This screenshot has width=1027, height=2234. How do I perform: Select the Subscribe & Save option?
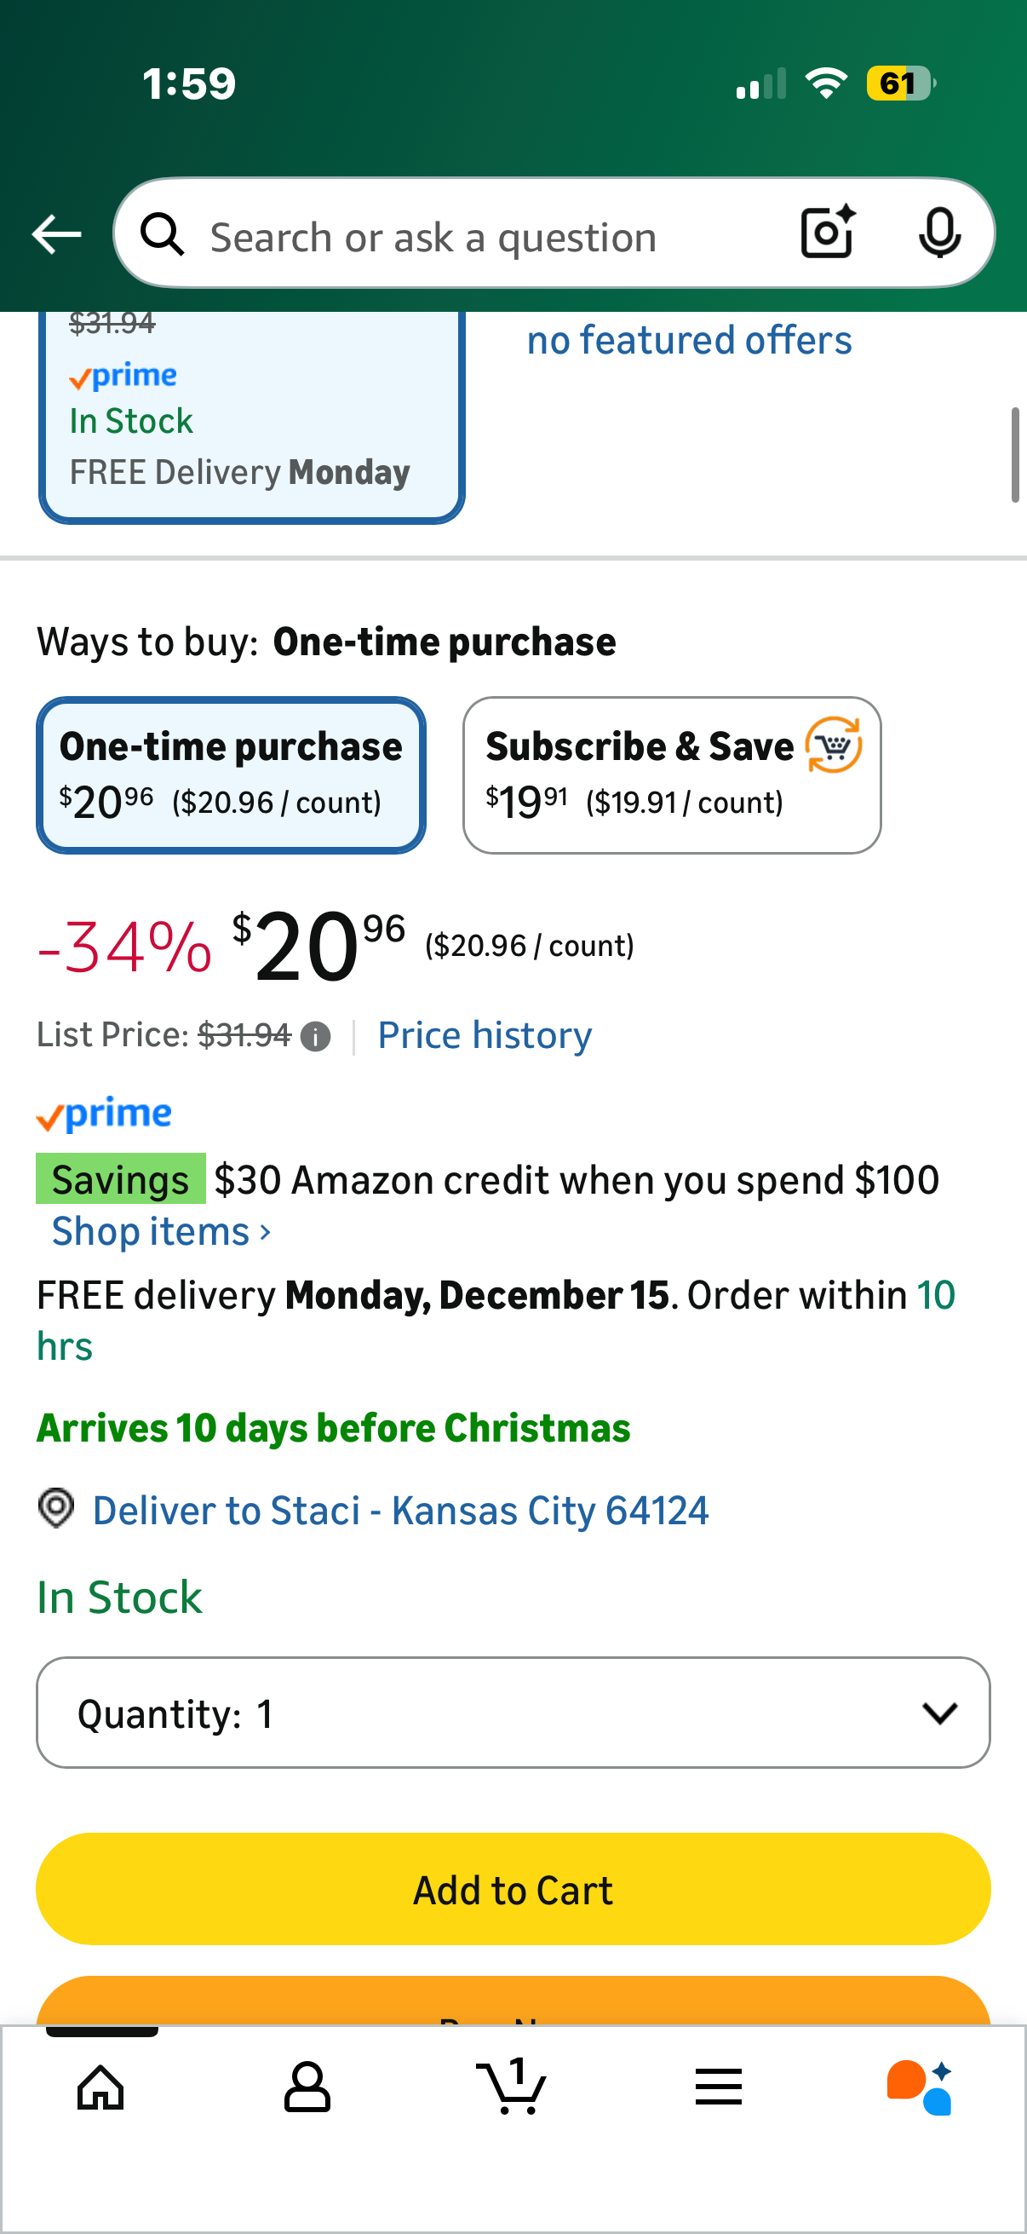click(x=672, y=774)
